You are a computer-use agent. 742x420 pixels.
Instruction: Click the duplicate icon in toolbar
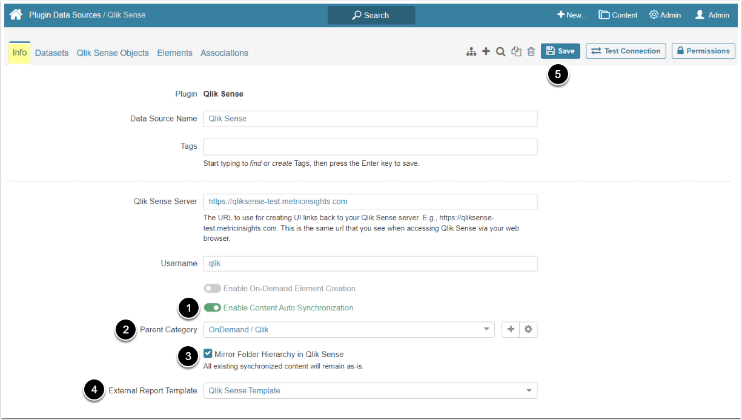click(x=516, y=52)
